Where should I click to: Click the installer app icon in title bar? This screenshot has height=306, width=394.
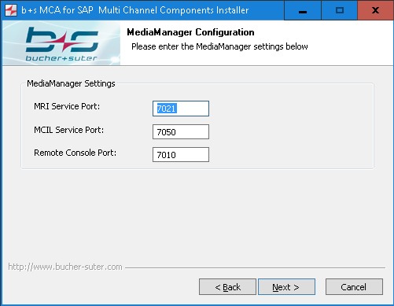tap(11, 10)
